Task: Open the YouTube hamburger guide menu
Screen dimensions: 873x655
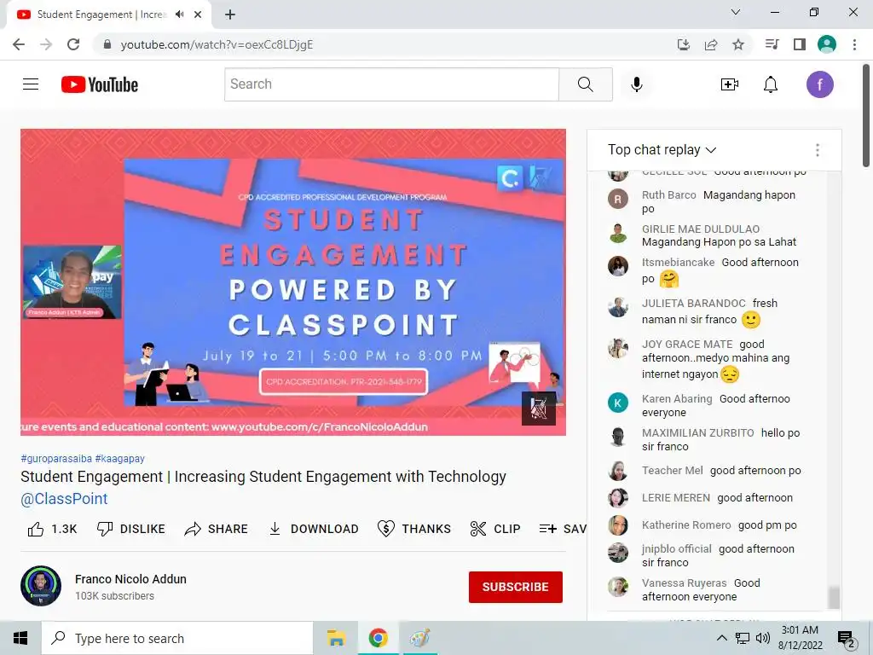Action: tap(31, 84)
